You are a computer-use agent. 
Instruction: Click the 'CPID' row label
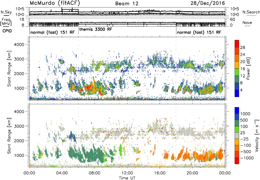click(x=7, y=31)
